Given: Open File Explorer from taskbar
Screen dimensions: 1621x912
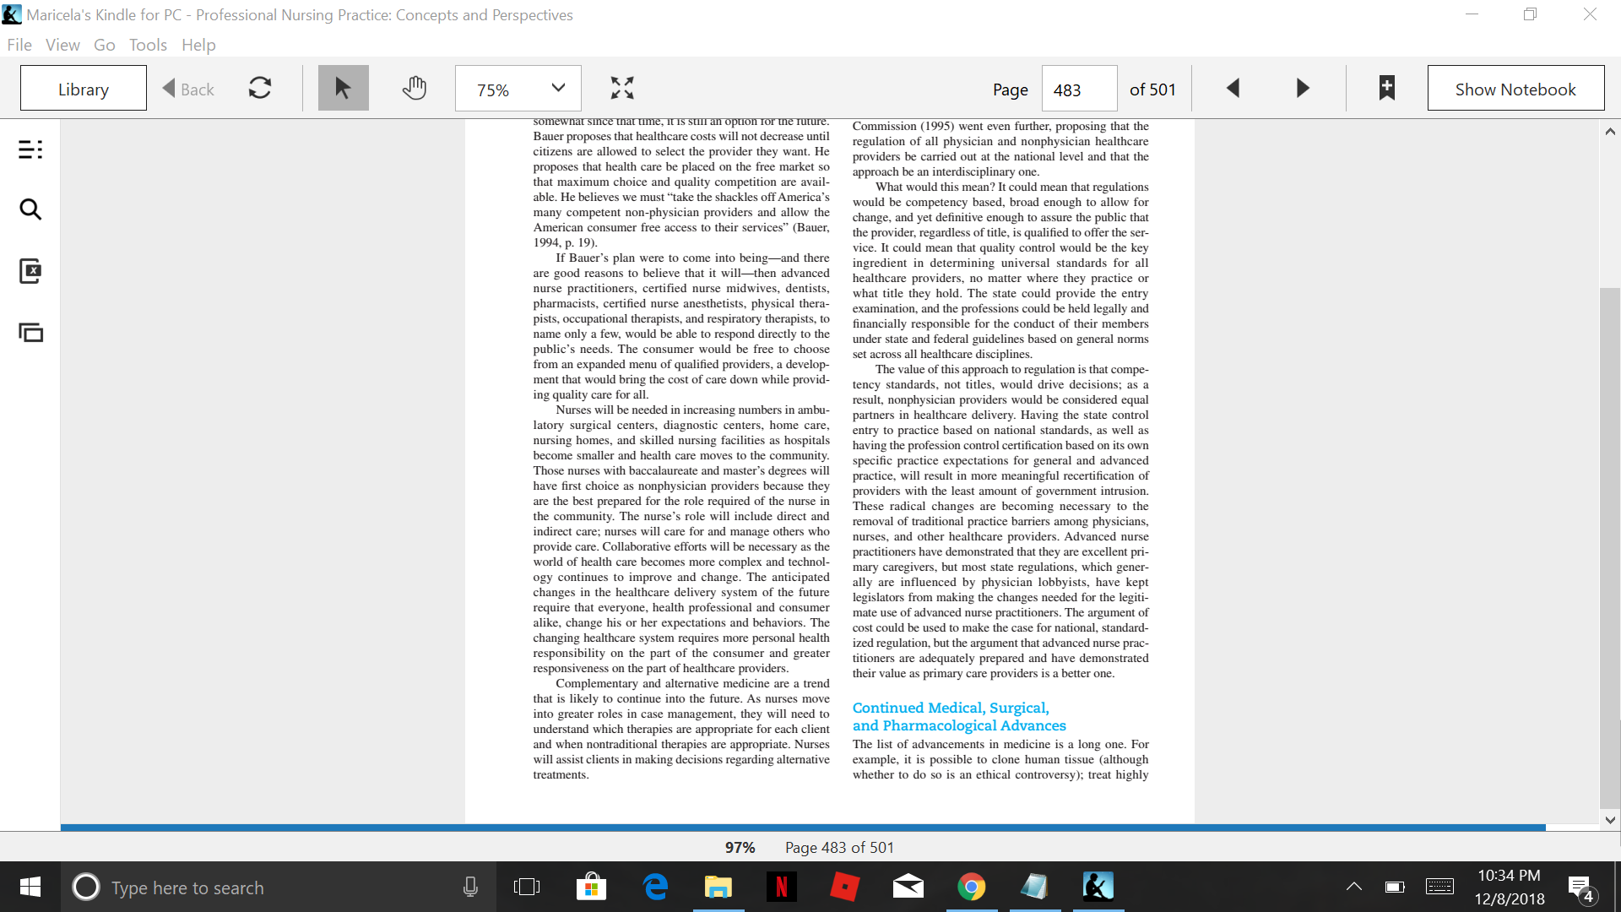Looking at the screenshot, I should [x=718, y=887].
